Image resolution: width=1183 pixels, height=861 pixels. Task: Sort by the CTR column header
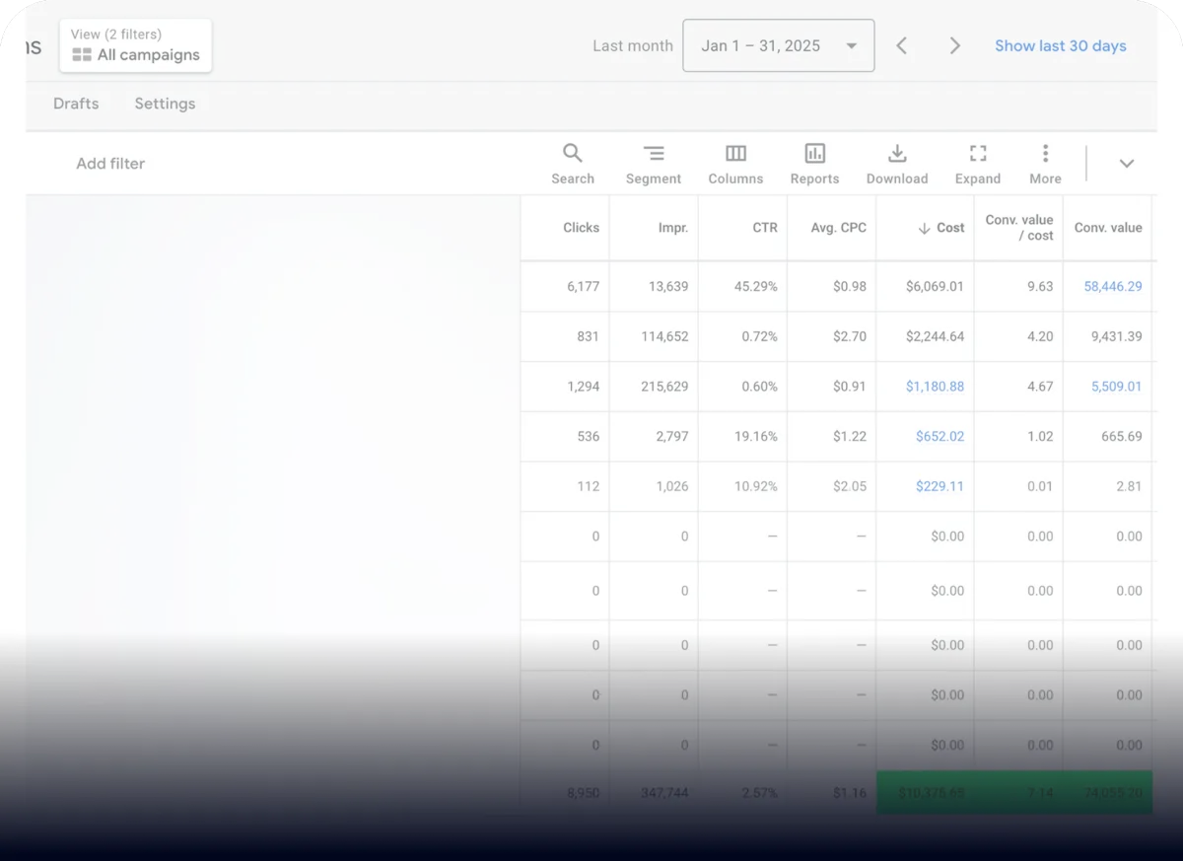(x=765, y=228)
